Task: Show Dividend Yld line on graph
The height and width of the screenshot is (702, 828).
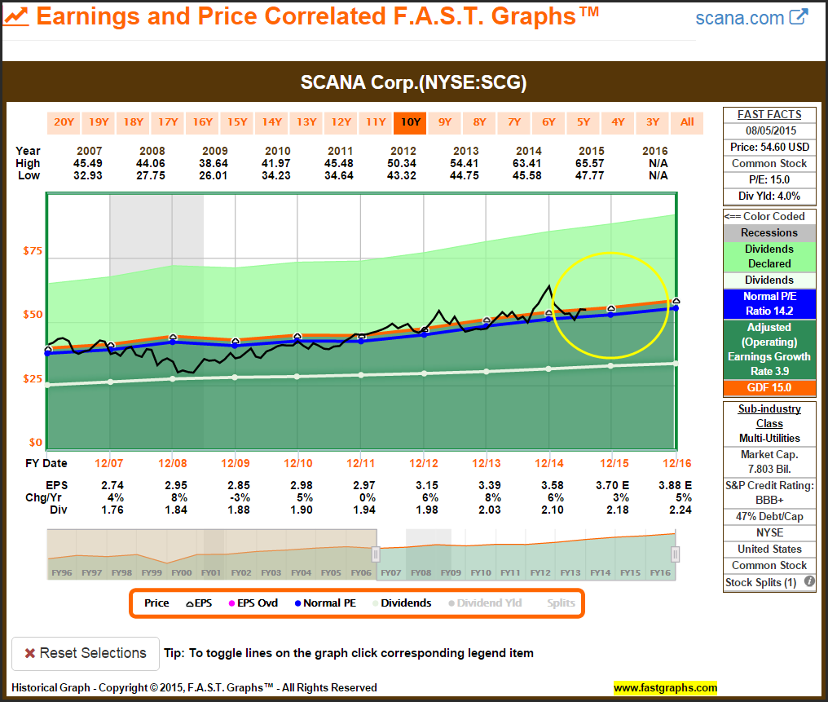Action: (491, 603)
